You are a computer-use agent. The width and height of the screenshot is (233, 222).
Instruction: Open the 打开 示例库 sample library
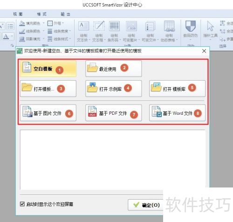click(114, 89)
